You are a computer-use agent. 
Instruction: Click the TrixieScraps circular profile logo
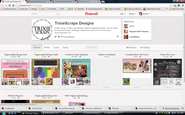[x=42, y=30]
